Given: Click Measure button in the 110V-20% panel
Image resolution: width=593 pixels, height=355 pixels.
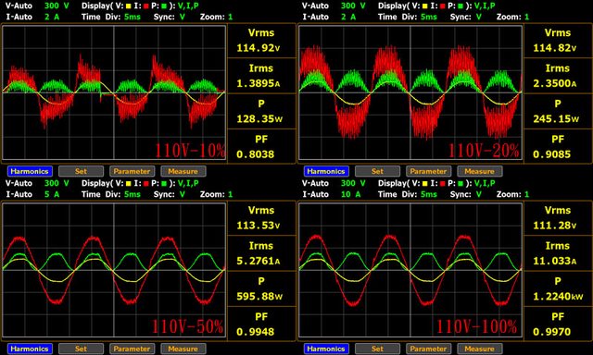Looking at the screenshot, I should [x=480, y=171].
